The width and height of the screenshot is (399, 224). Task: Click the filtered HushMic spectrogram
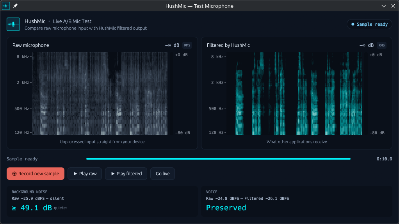(294, 94)
